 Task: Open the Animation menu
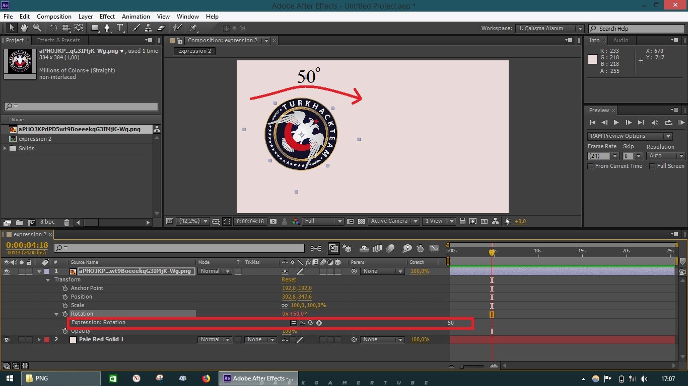pyautogui.click(x=136, y=17)
